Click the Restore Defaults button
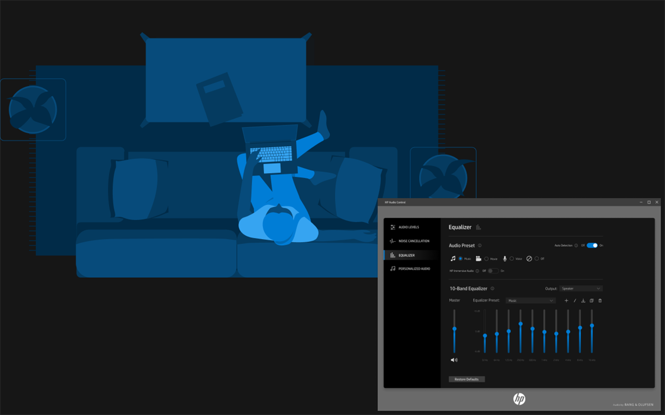The width and height of the screenshot is (665, 415). [467, 379]
